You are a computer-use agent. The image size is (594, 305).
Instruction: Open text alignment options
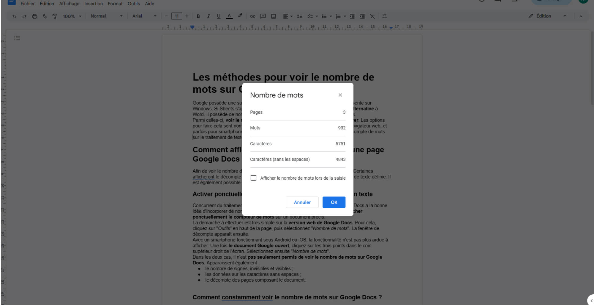287,16
